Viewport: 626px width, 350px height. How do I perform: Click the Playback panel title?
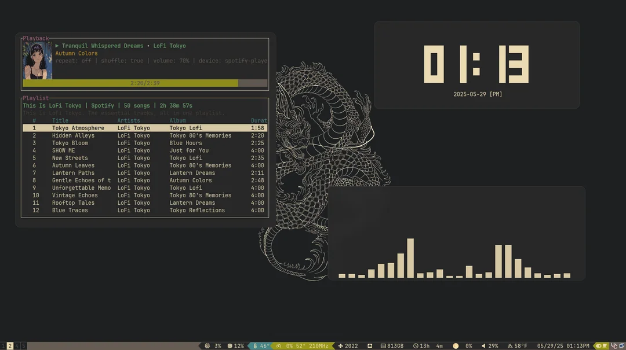[x=35, y=38]
